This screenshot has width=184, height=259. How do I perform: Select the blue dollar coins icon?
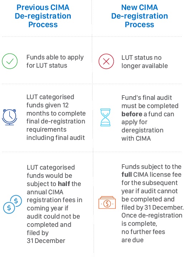[13, 204]
